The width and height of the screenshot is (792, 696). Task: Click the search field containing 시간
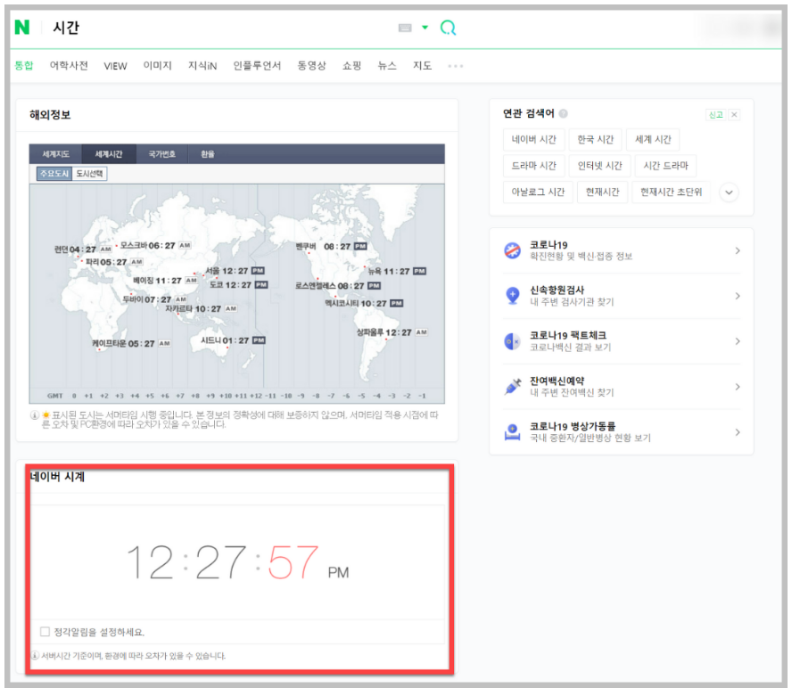tap(218, 28)
